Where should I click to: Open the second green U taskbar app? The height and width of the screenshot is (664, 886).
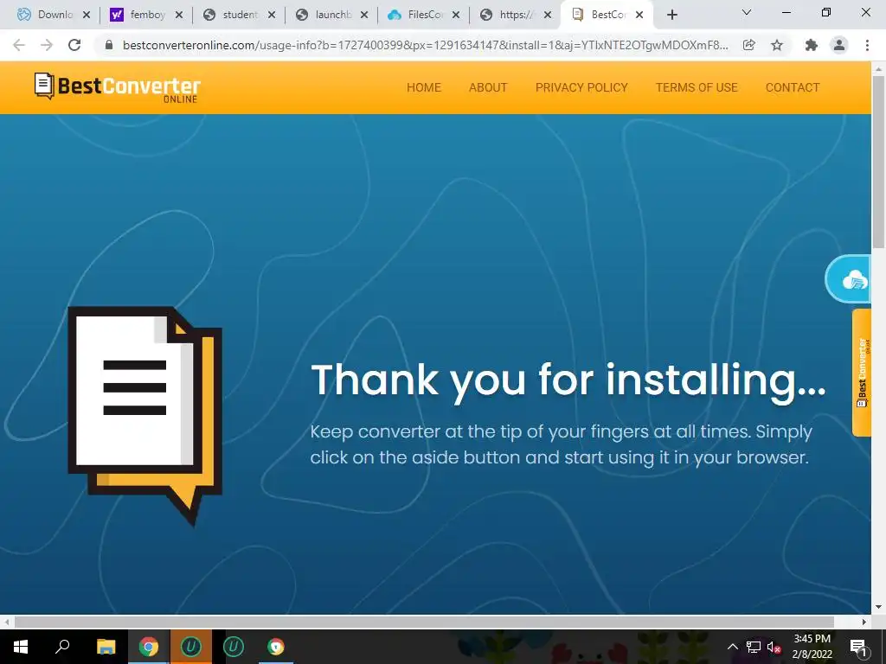(x=234, y=647)
